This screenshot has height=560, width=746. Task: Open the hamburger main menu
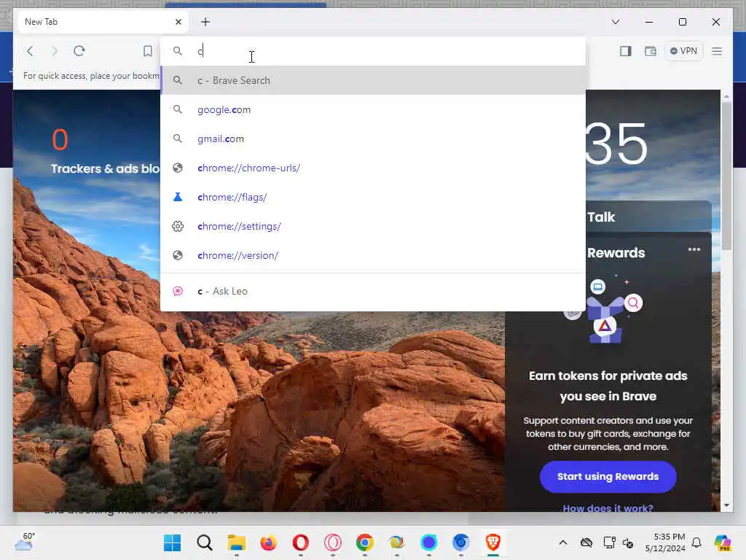coord(717,51)
